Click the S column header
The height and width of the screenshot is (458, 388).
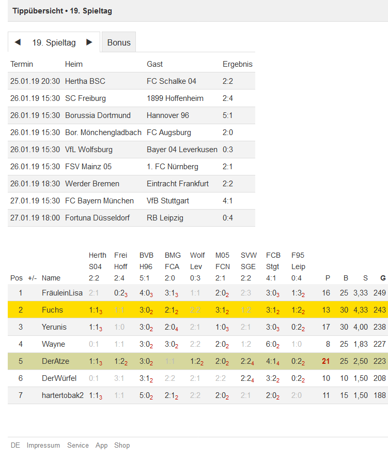click(x=365, y=278)
